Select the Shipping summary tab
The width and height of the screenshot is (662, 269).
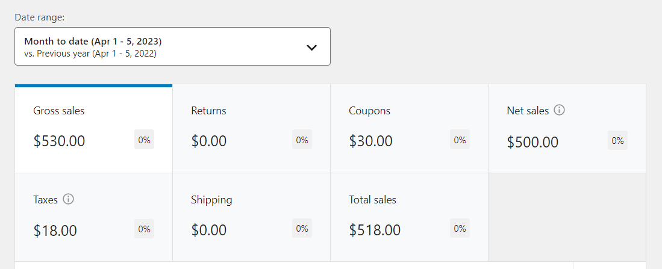click(252, 217)
